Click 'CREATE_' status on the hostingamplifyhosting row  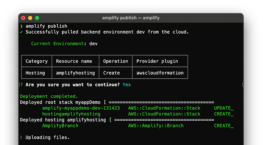tap(224, 114)
